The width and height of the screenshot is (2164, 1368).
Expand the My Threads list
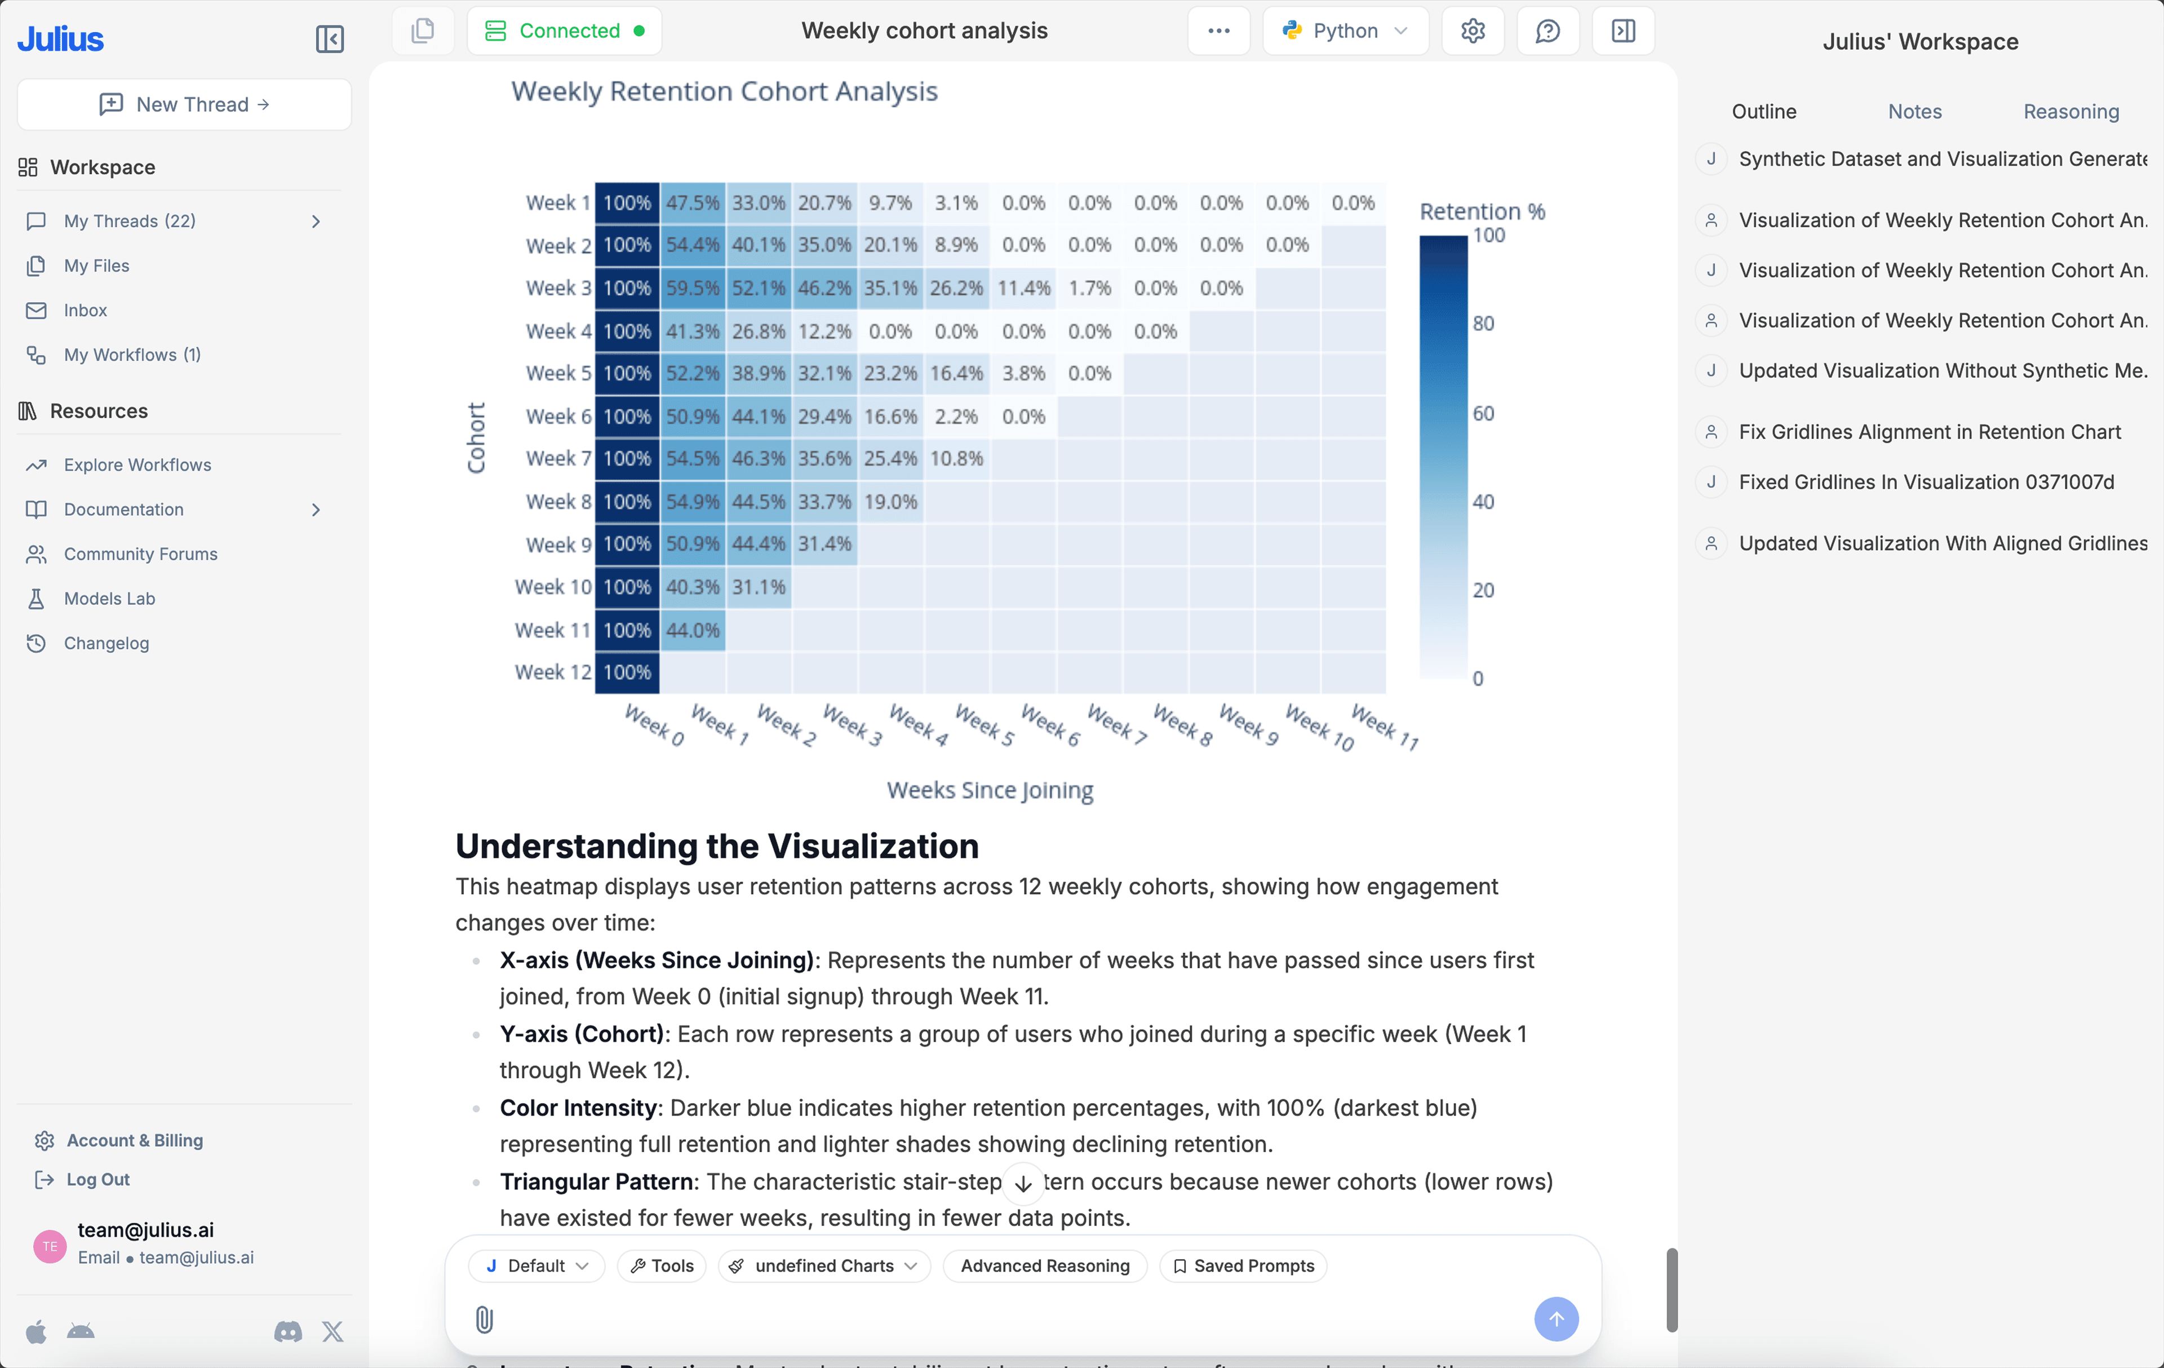316,220
